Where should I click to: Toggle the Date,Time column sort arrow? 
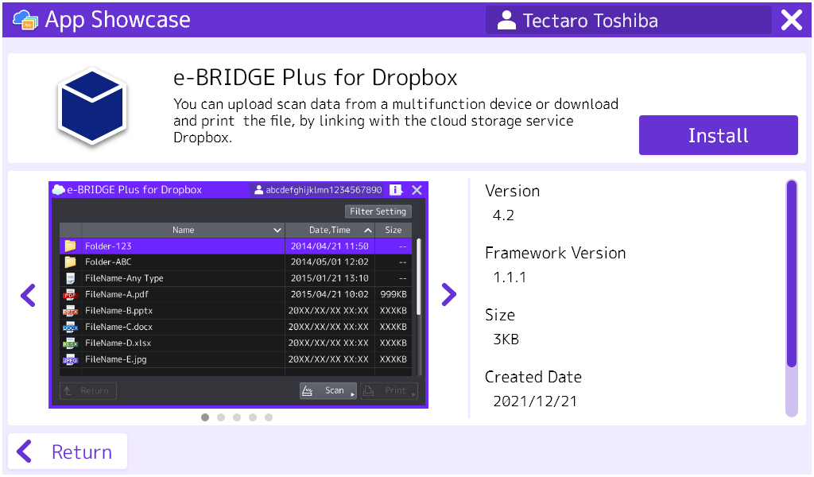pos(368,230)
